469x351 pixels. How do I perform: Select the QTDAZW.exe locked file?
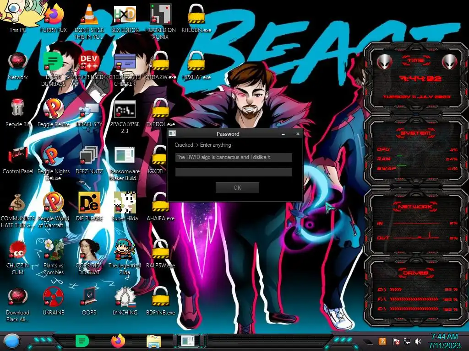161,64
